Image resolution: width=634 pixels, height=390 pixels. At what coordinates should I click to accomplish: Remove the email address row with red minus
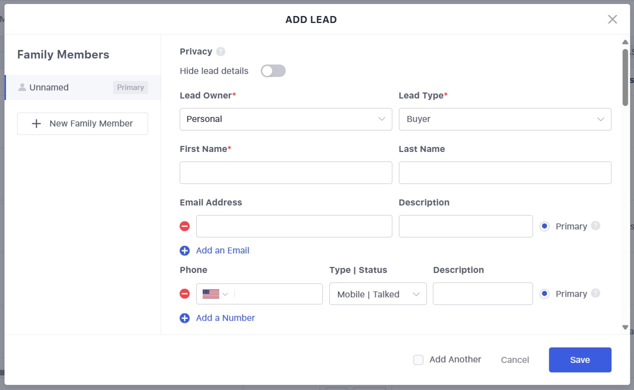click(185, 226)
